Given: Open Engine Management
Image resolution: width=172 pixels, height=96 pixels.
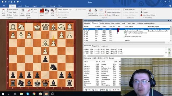Looking at the screenshot, I should point(113,12).
